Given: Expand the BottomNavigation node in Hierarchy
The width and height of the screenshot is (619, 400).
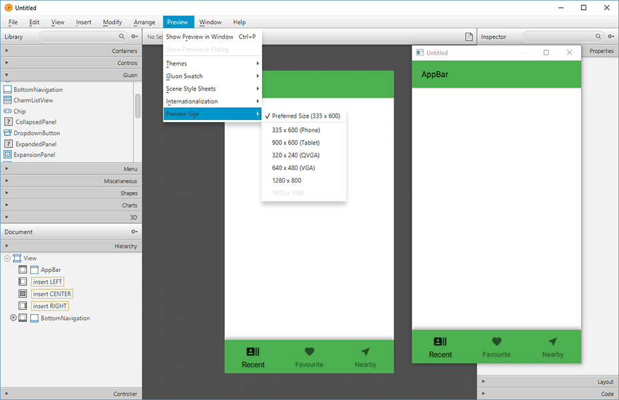Looking at the screenshot, I should pyautogui.click(x=13, y=317).
